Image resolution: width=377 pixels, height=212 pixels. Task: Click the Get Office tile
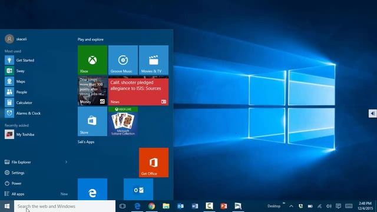154,163
